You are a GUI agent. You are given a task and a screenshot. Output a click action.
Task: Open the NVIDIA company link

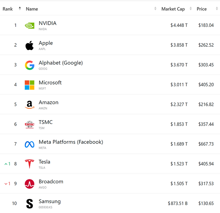(x=47, y=23)
